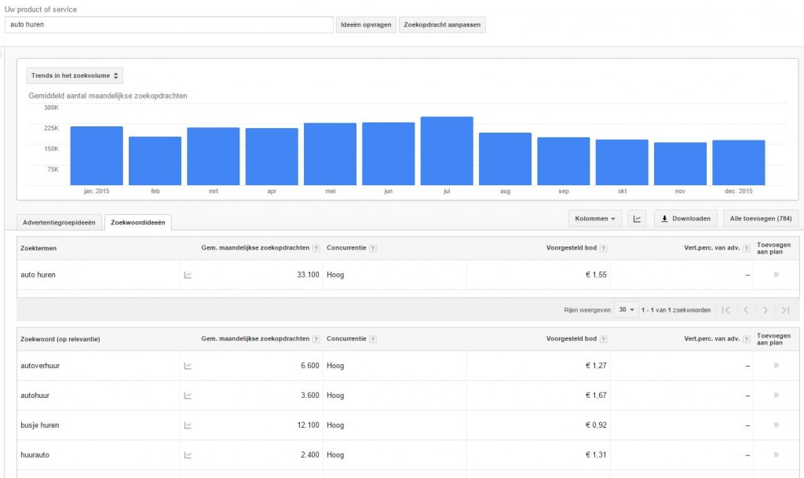The height and width of the screenshot is (478, 804).
Task: Add busje huren to plan arrow
Action: (776, 425)
